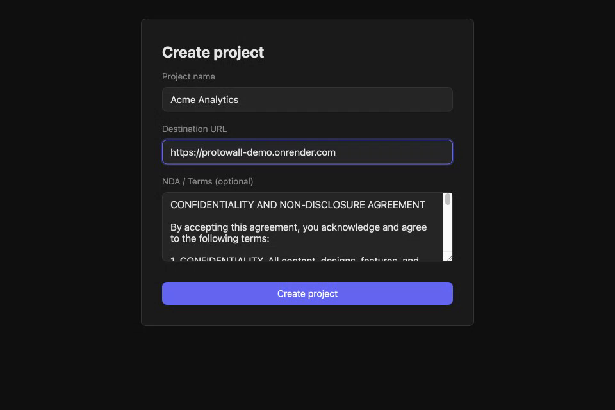Click the Create project dialog heading
Viewport: 615px width, 410px height.
pos(213,52)
